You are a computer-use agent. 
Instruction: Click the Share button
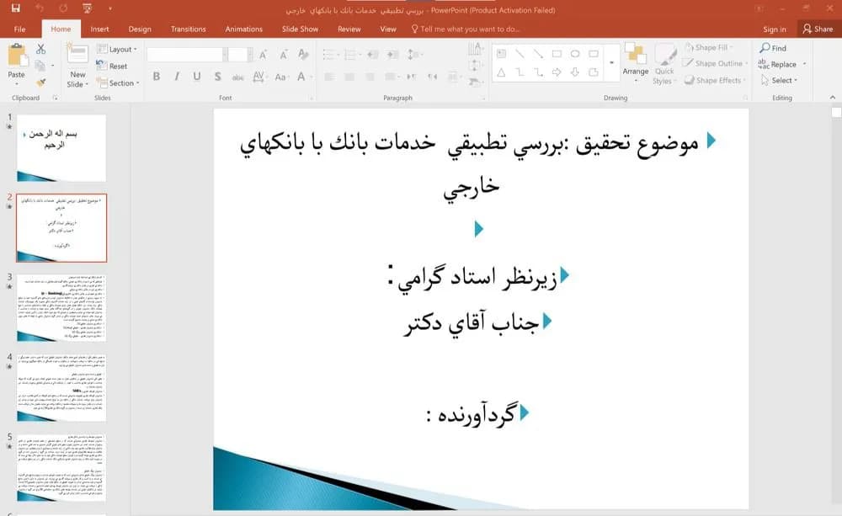pyautogui.click(x=818, y=29)
